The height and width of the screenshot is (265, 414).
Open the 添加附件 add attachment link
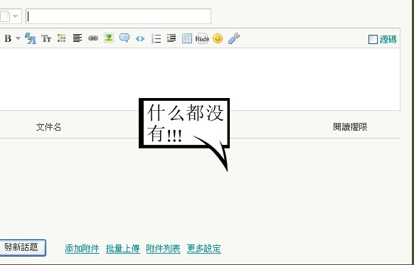pos(82,249)
